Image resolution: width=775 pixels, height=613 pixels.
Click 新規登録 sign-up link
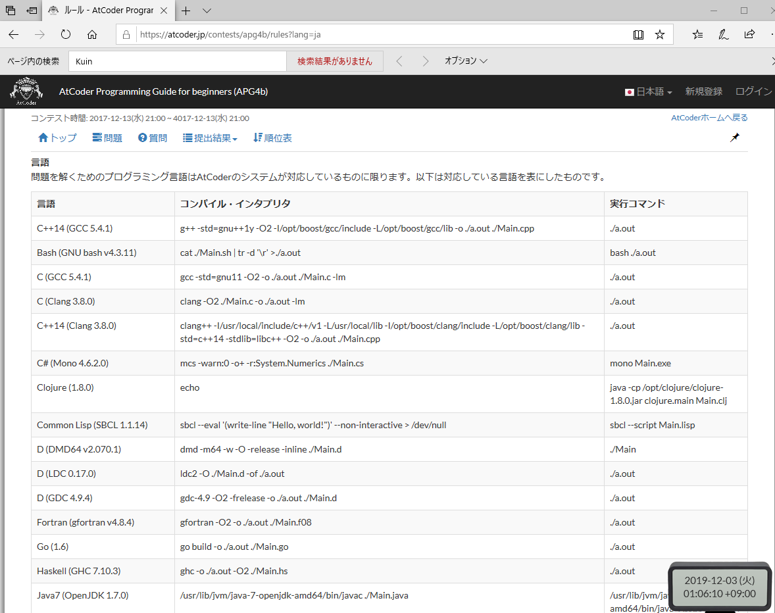click(x=704, y=91)
